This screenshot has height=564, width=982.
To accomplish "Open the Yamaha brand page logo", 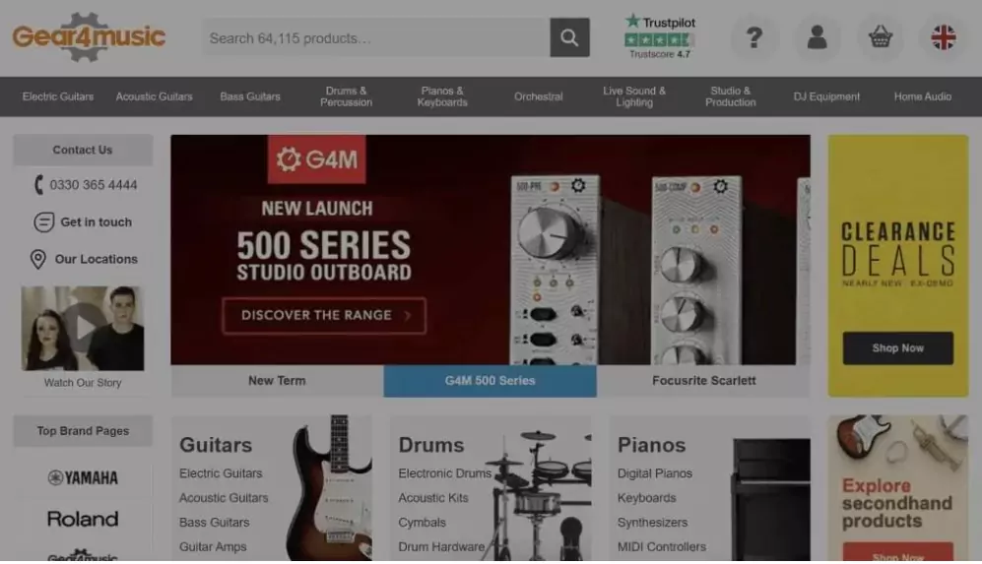I will [83, 478].
